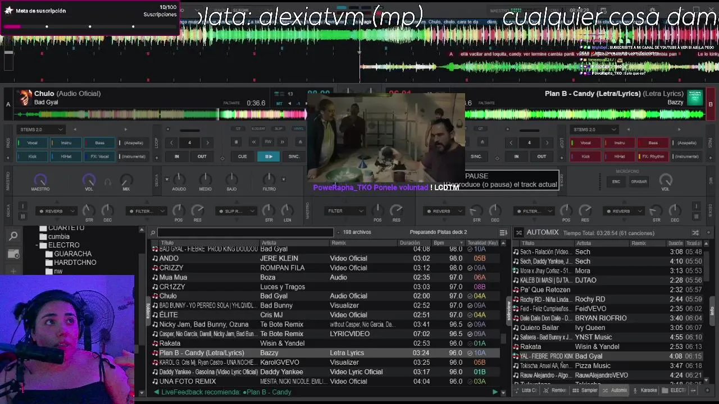Switch to Remixes tab in sideview
The height and width of the screenshot is (404, 719).
click(x=555, y=391)
